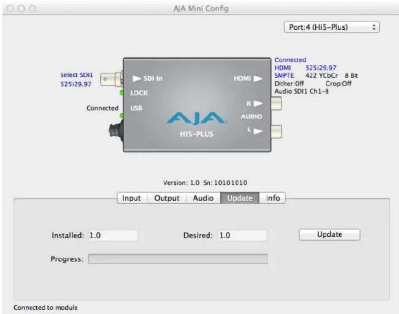Image resolution: width=399 pixels, height=314 pixels.
Task: Click the 'Crop:Off' text
Action: (x=338, y=84)
